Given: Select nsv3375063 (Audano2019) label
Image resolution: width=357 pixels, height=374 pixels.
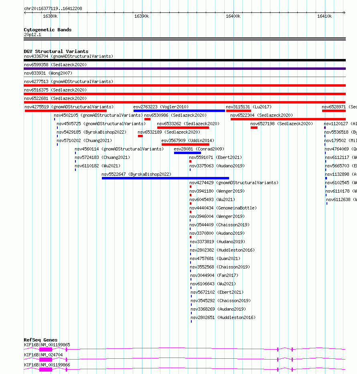Looking at the screenshot, I should (x=217, y=166).
